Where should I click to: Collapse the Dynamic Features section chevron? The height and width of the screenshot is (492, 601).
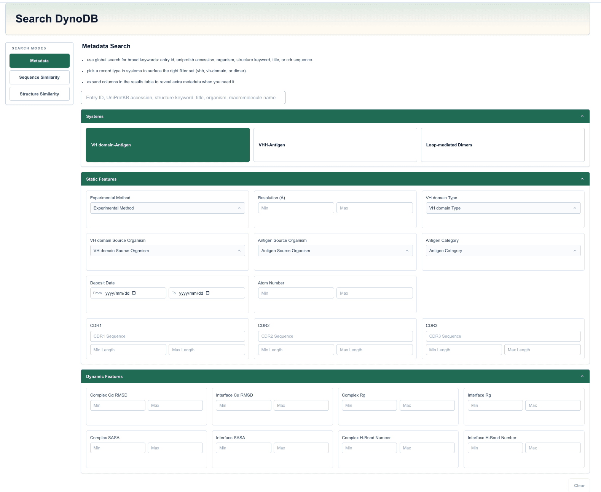(582, 376)
